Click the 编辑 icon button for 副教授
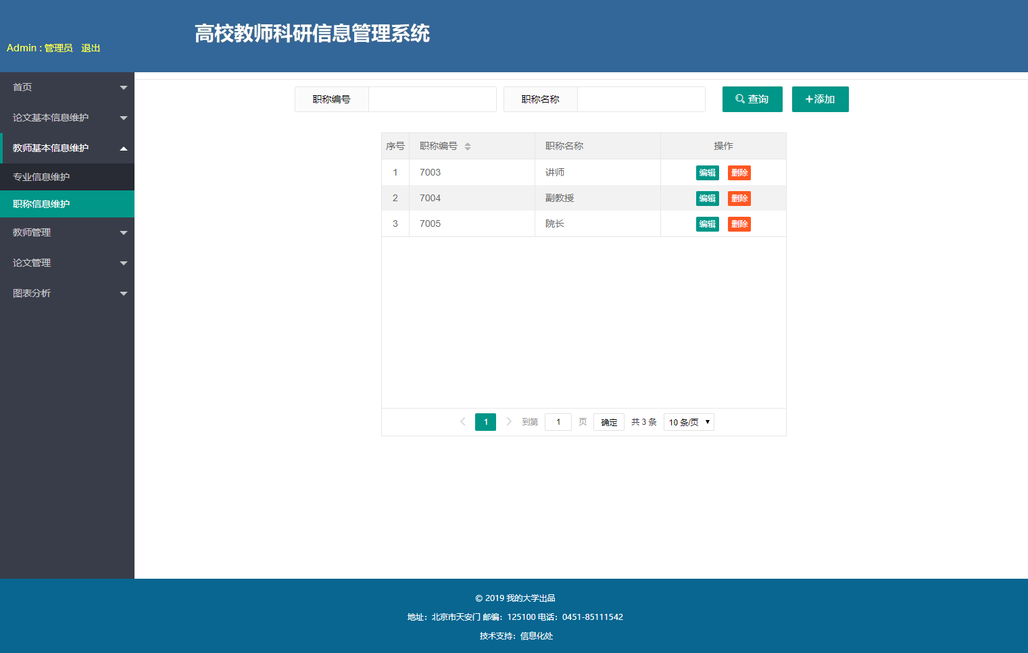Screen dimensions: 1028x653 707,198
